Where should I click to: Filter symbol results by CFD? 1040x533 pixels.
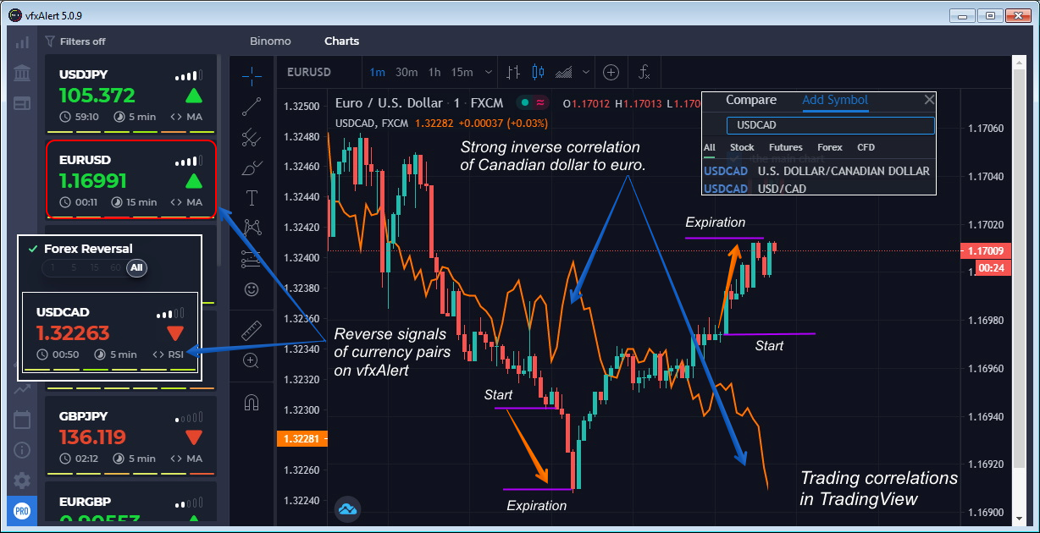click(x=866, y=147)
